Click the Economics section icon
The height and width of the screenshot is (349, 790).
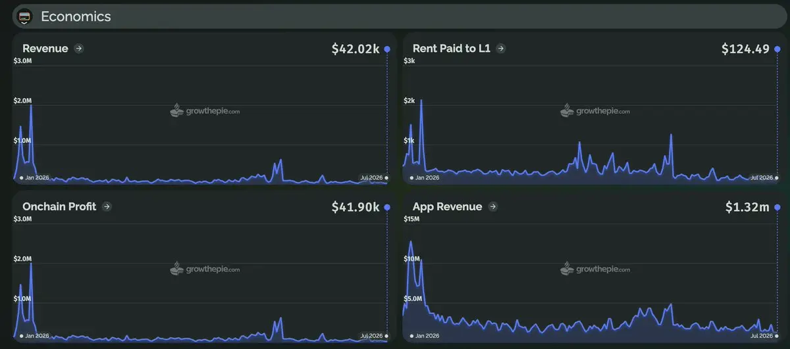(25, 17)
